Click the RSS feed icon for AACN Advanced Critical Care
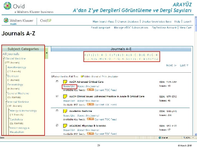The width and height of the screenshot is (197, 148). [x=90, y=90]
